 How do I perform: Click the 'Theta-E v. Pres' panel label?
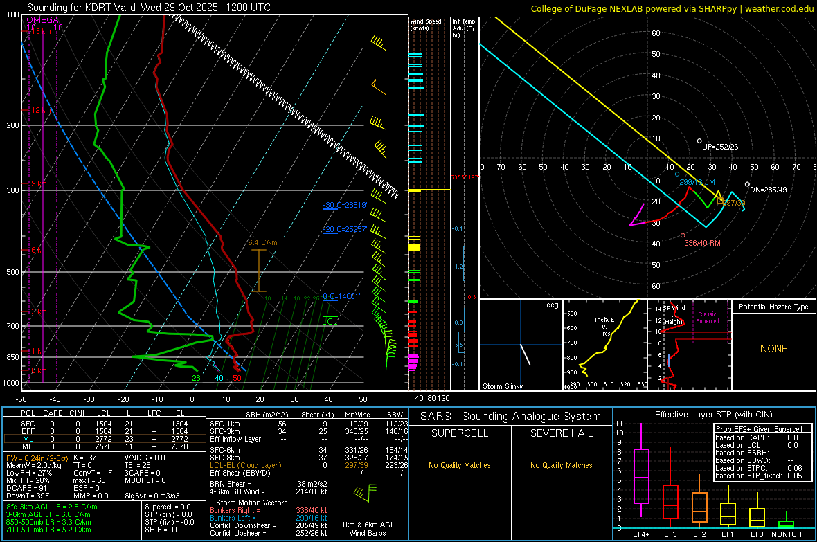point(604,326)
